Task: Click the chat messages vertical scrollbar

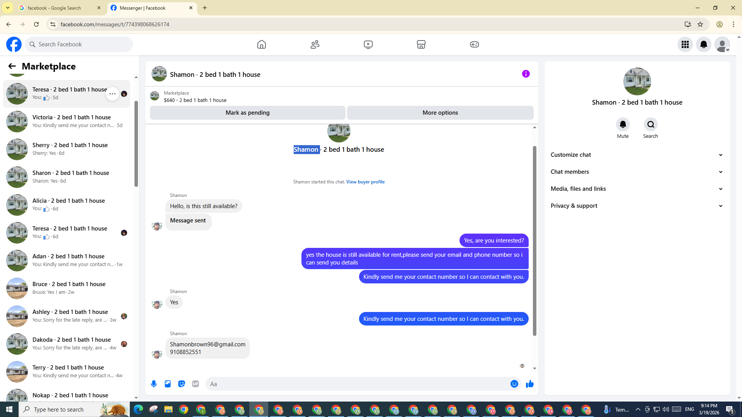Action: 534,239
